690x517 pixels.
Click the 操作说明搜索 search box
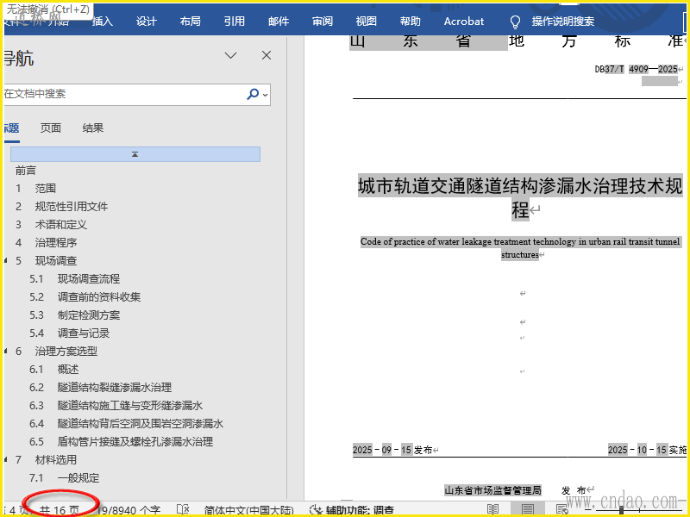point(563,21)
